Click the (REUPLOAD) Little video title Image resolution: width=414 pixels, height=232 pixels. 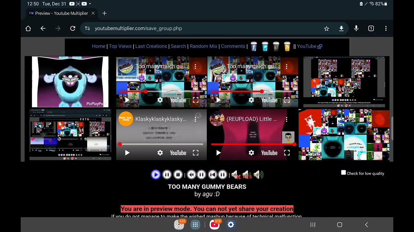click(252, 119)
